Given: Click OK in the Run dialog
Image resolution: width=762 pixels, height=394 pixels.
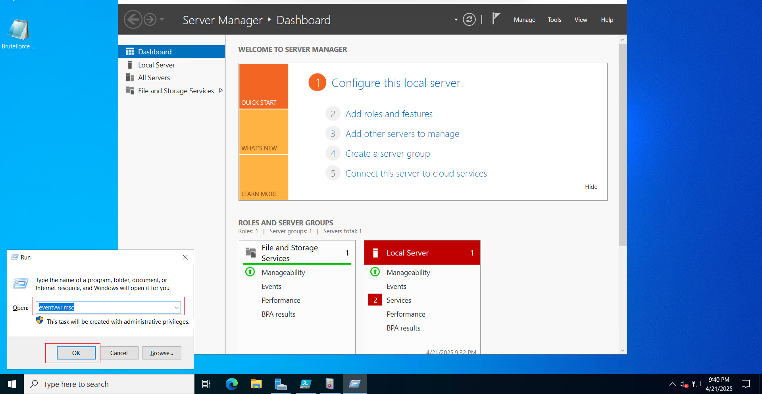Looking at the screenshot, I should (x=76, y=353).
